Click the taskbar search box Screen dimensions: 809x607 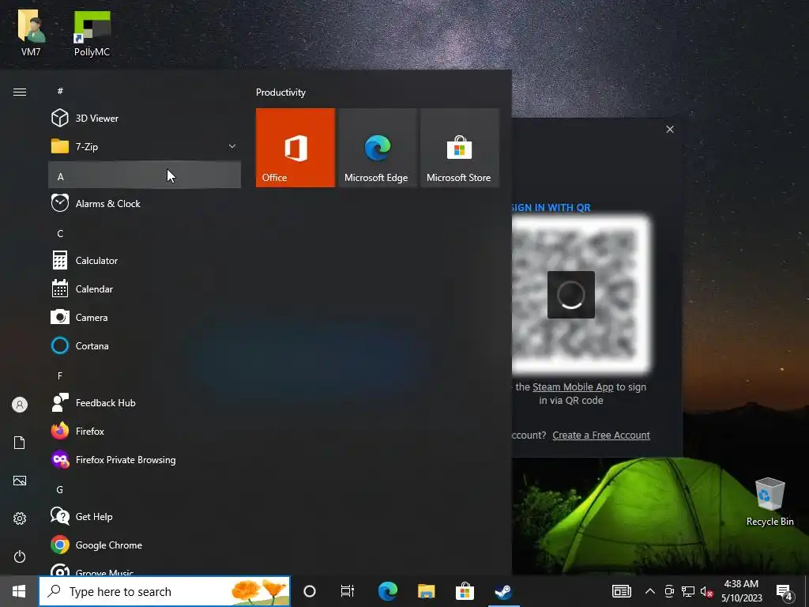point(164,591)
